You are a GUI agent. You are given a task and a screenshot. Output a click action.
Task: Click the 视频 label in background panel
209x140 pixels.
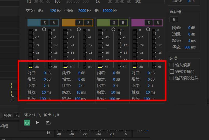4,126
